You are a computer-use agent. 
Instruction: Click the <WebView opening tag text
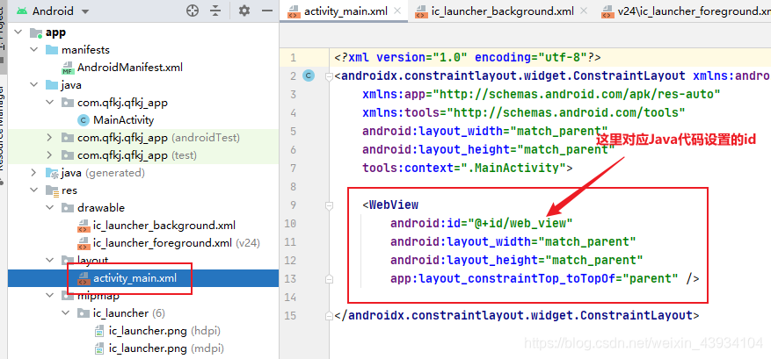(x=390, y=205)
